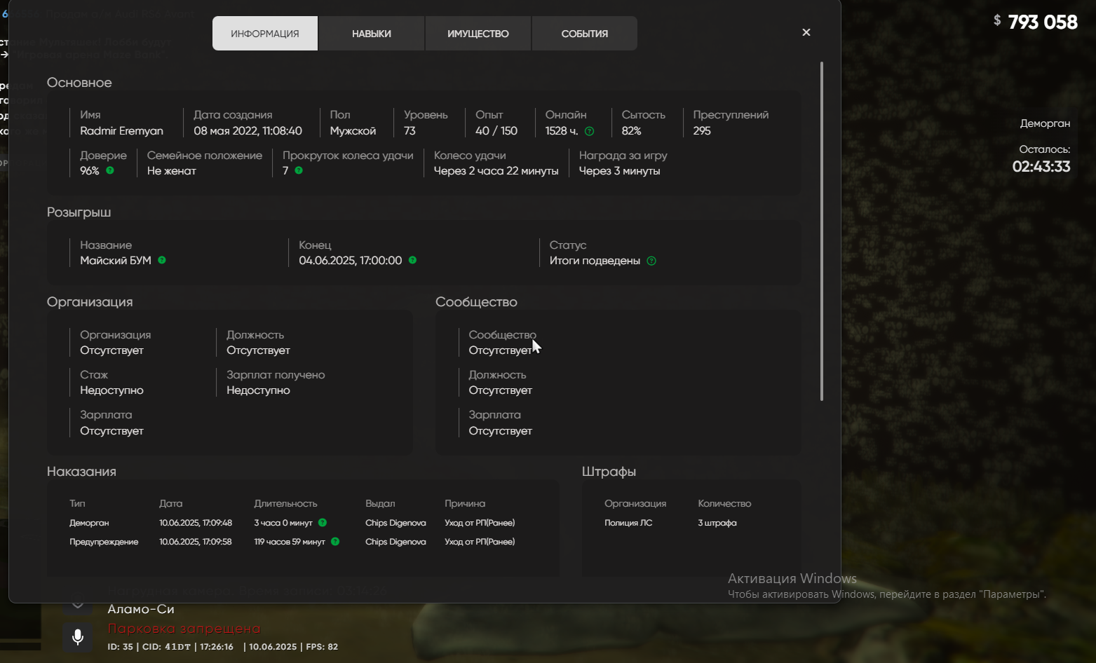
Task: Click the info icon next to 3 часа 0 минут
Action: (323, 522)
